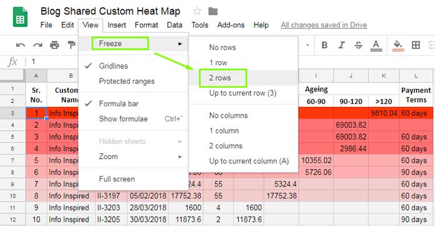Open the Add-ons menu

tap(231, 25)
